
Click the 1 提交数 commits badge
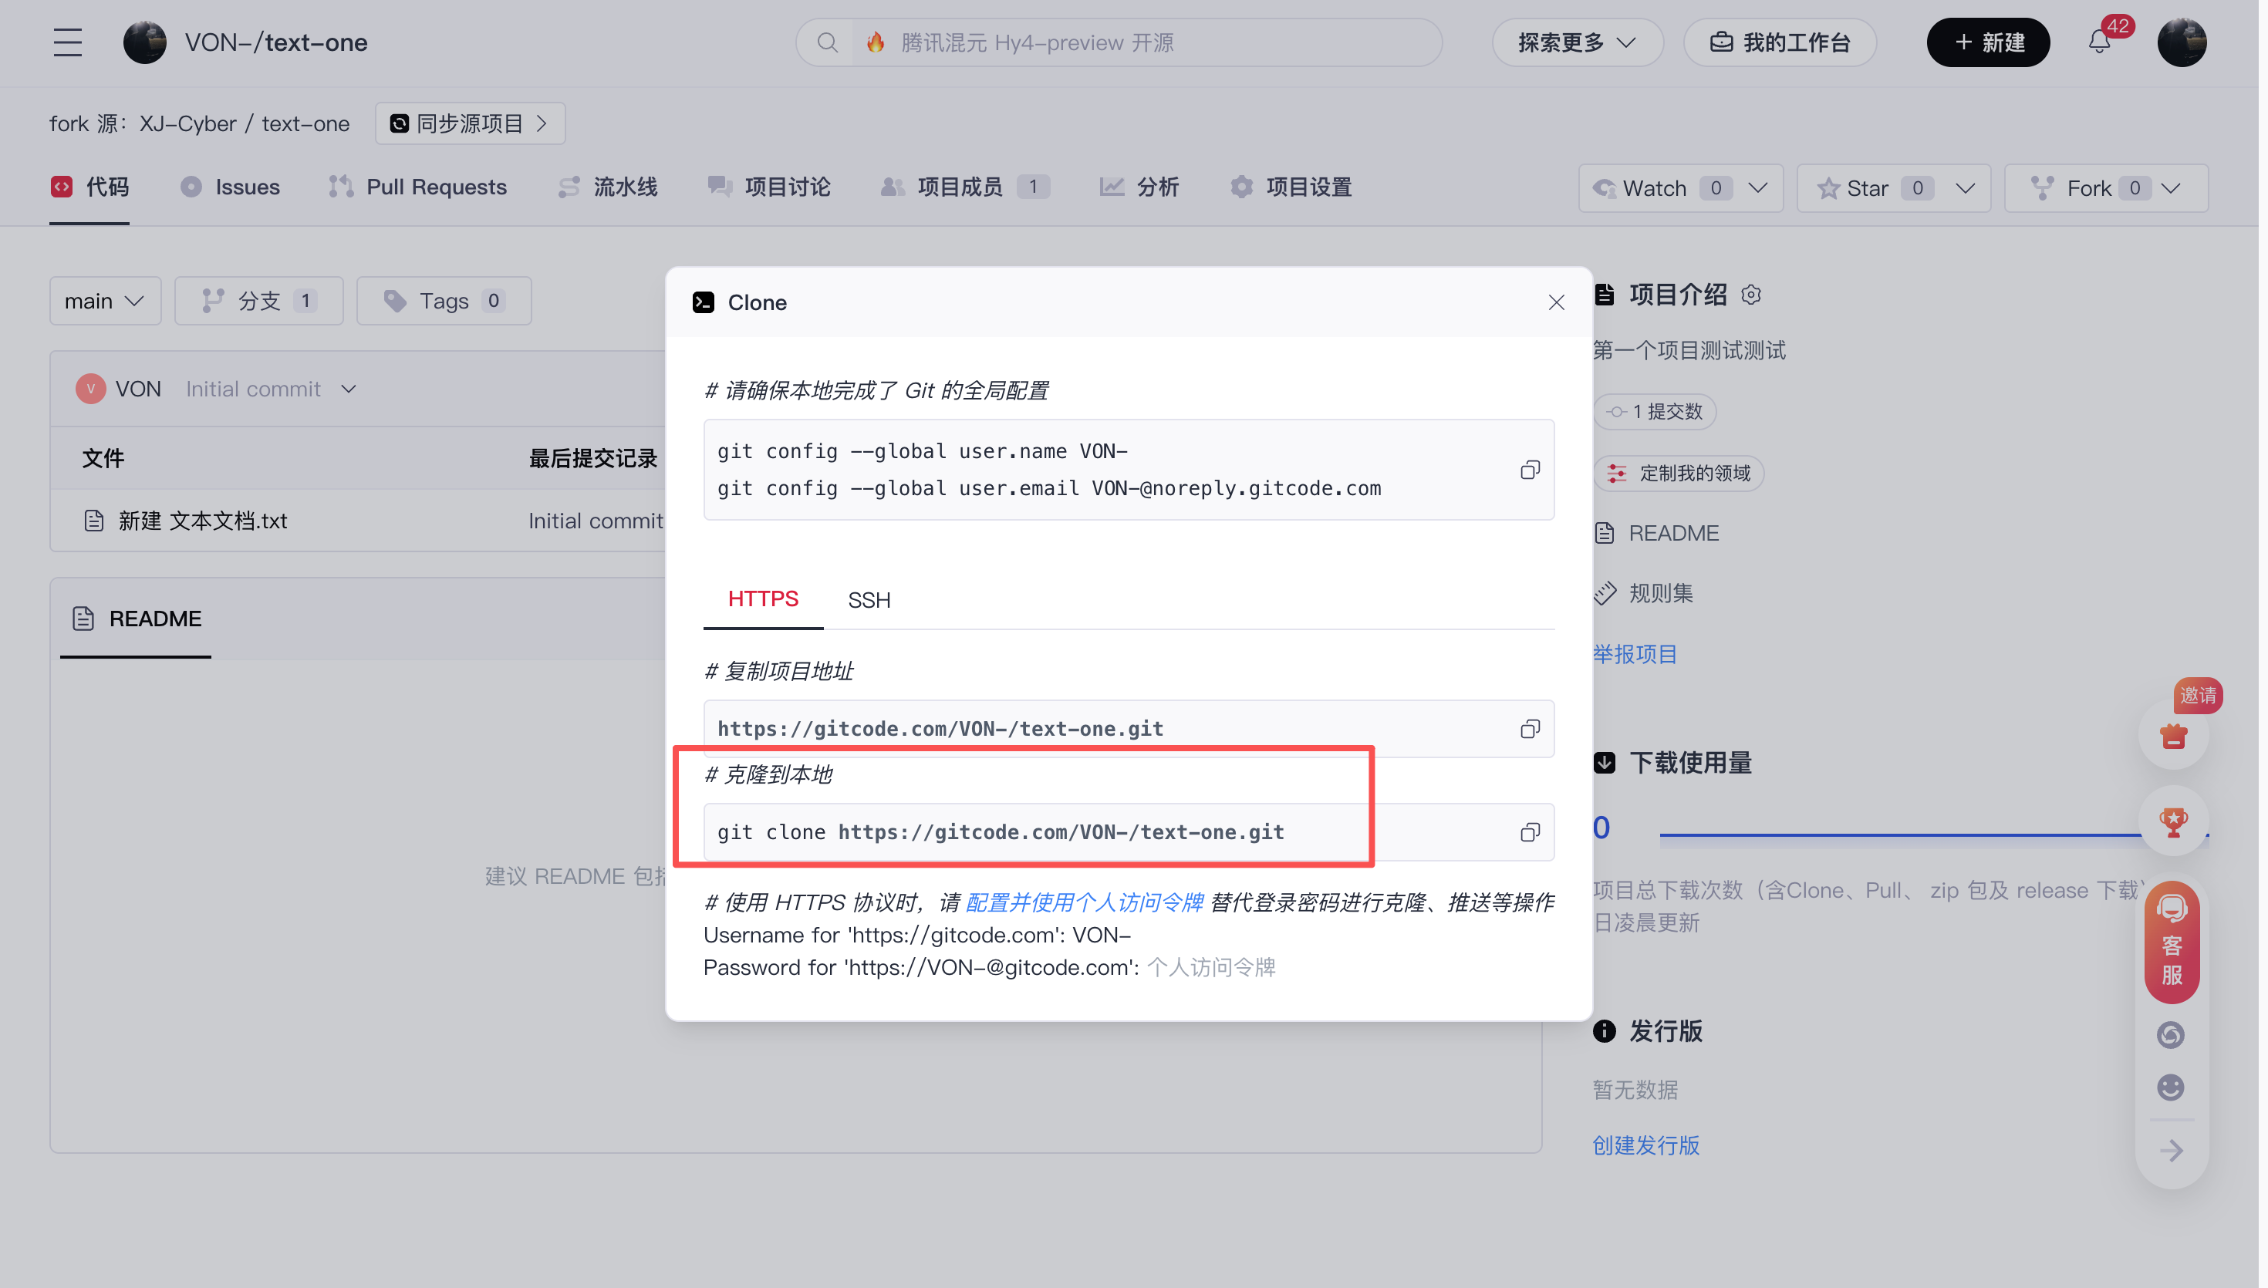click(x=1654, y=412)
